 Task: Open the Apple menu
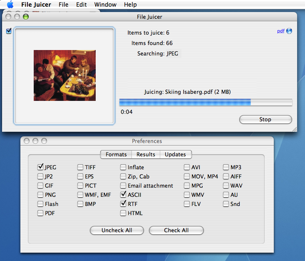tap(10, 4)
